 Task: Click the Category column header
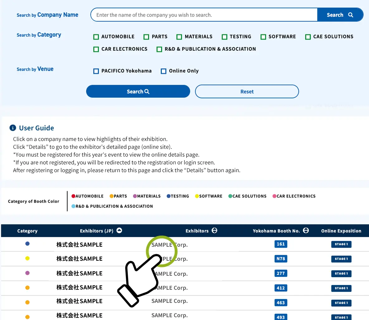tap(27, 231)
